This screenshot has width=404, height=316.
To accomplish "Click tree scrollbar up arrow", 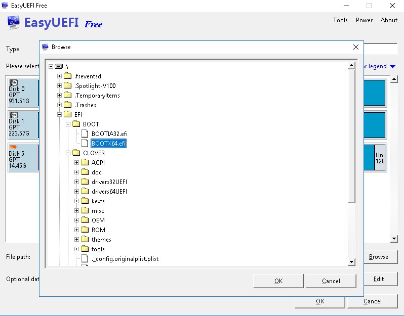I will 351,66.
